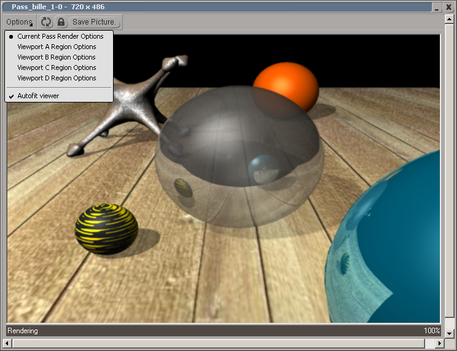Click the vertical scrollbar down arrow
Image resolution: width=457 pixels, height=351 pixels.
tap(449, 334)
